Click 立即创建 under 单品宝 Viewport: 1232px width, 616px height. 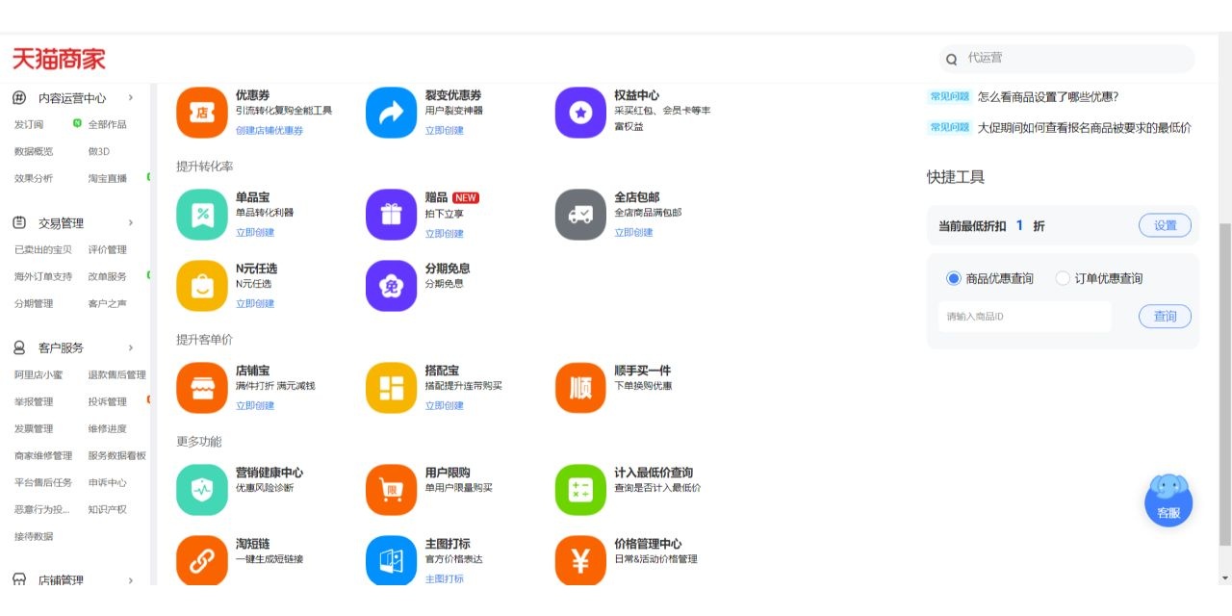tap(255, 232)
